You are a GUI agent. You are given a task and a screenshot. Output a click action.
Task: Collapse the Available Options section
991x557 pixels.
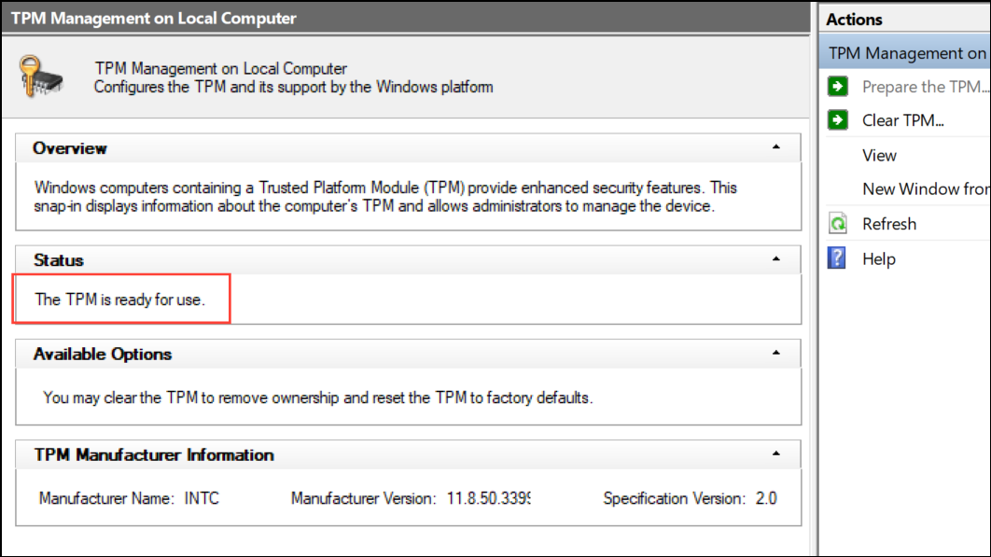point(775,354)
